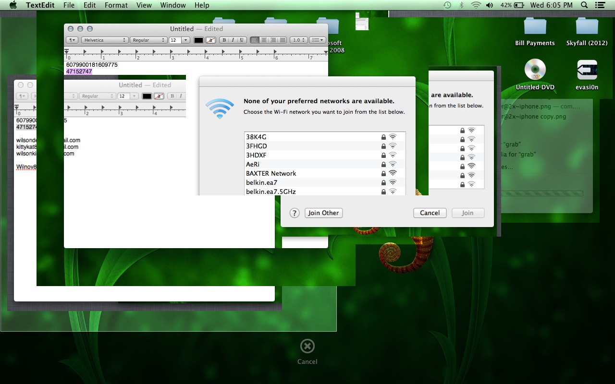615x384 pixels.
Task: Click the lock icon beside 38K4G
Action: coord(383,137)
